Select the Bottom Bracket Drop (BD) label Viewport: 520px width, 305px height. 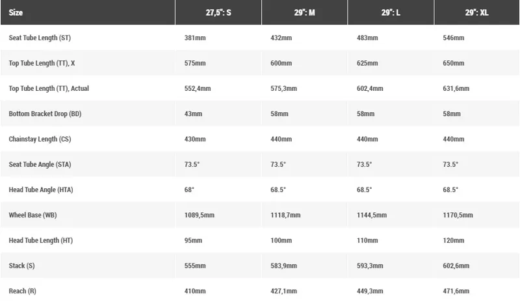tap(45, 114)
